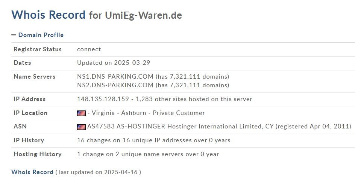Viewport: 355px width, 179px height.
Task: Click the minus icon beside Domain Profile
Action: (x=14, y=35)
